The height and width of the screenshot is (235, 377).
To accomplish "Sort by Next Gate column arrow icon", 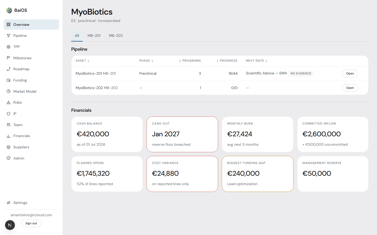I will 266,61.
